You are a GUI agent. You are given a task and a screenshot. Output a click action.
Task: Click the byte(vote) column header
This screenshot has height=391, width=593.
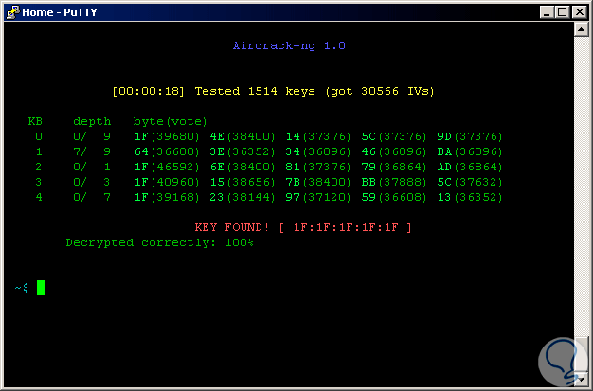pos(171,122)
